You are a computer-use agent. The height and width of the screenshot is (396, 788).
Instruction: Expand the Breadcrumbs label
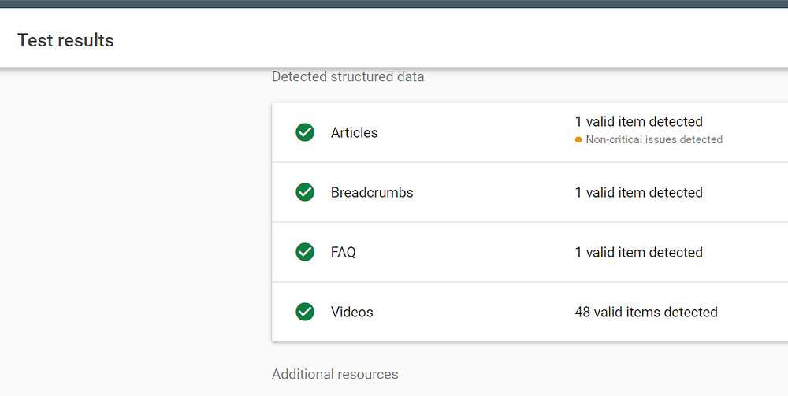tap(372, 192)
